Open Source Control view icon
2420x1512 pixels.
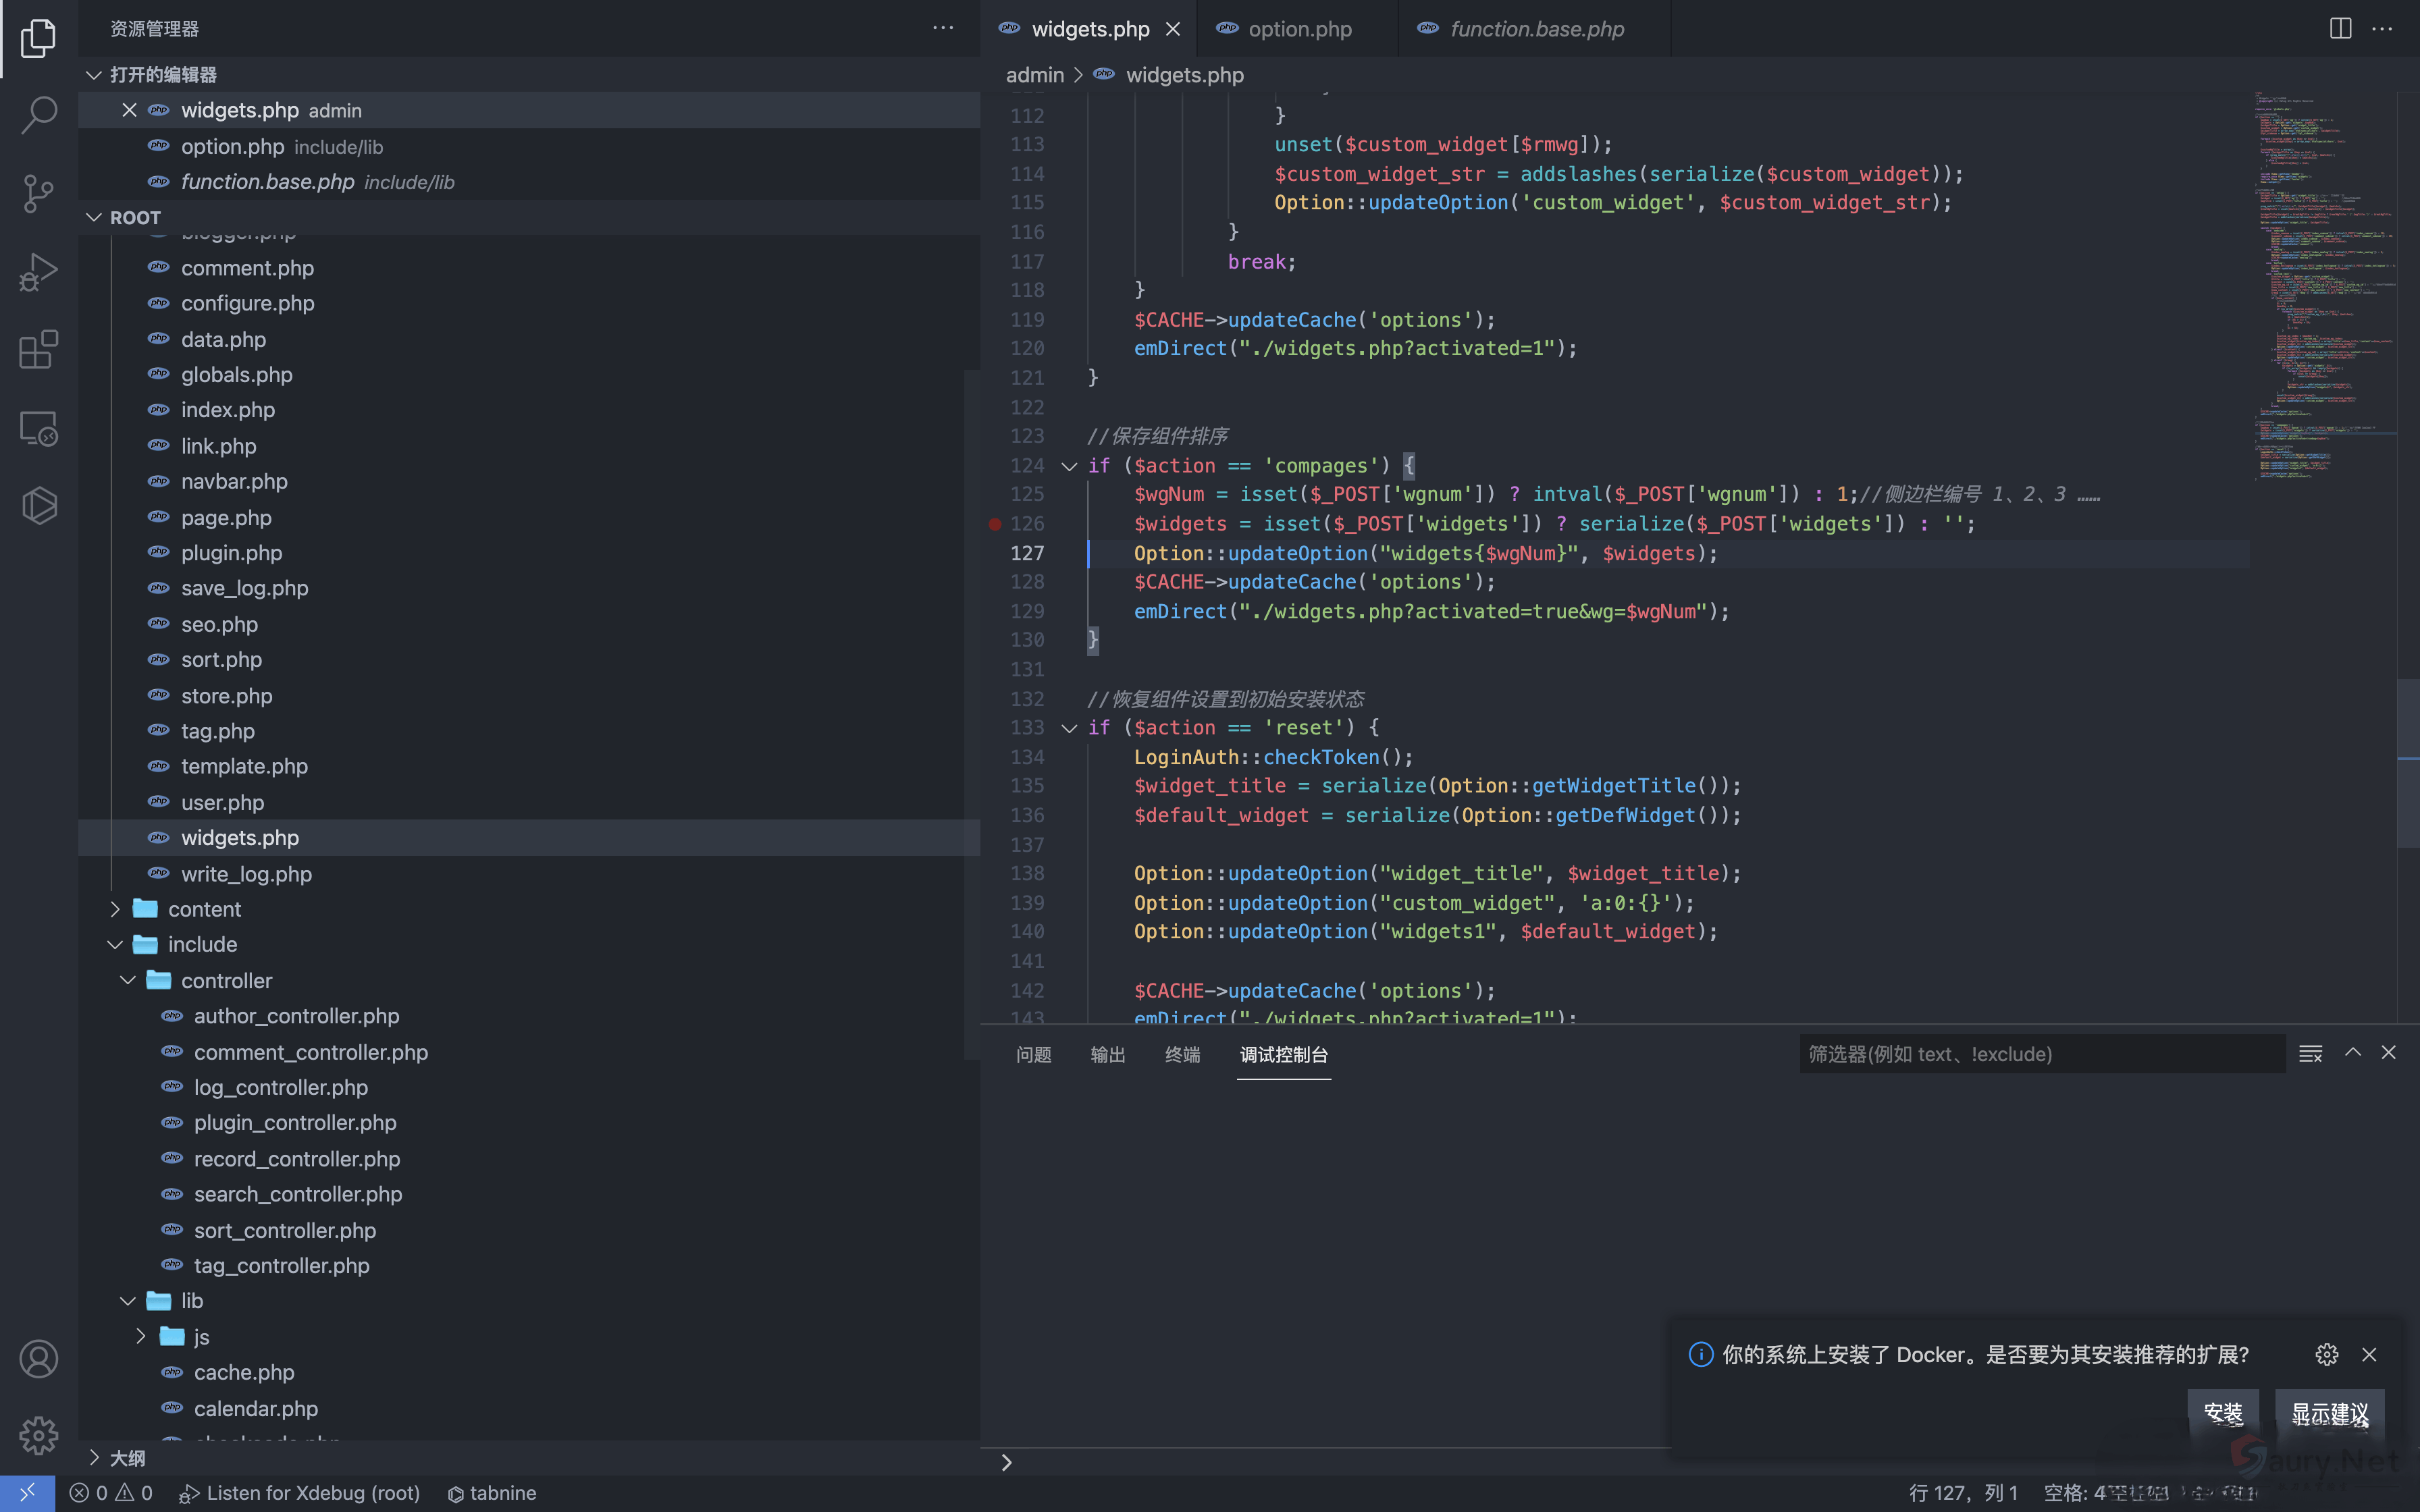click(x=38, y=192)
